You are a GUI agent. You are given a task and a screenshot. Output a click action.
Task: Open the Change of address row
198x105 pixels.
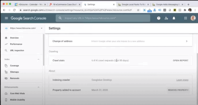click(x=120, y=41)
